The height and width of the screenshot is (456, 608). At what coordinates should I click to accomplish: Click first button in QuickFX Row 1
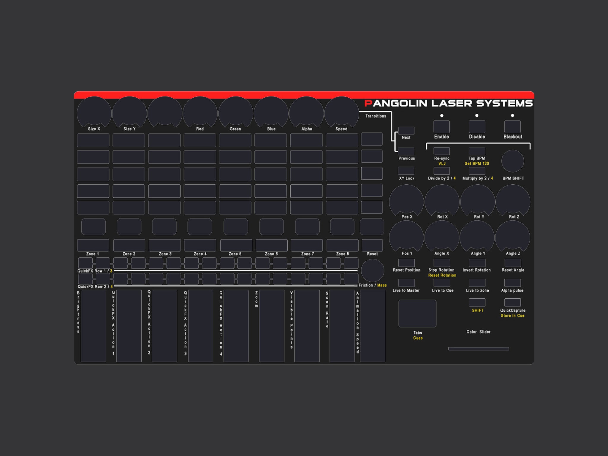[85, 263]
